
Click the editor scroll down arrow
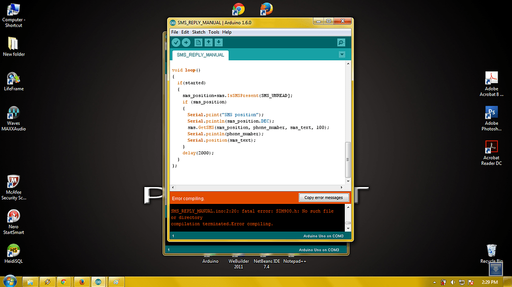348,181
